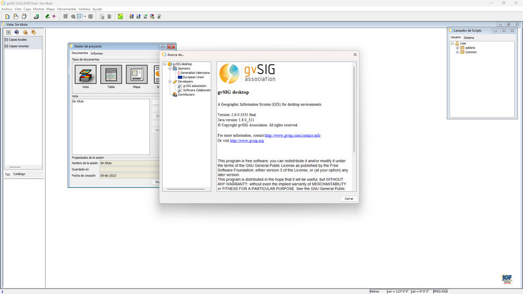Open the Archivo menu
523x294 pixels.
[x=7, y=9]
